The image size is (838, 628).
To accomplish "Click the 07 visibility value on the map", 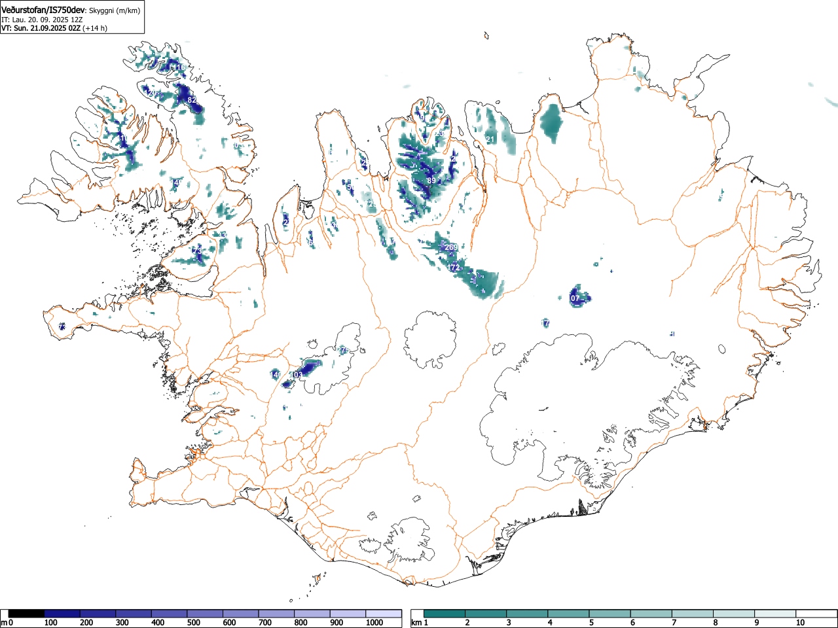I will point(575,298).
